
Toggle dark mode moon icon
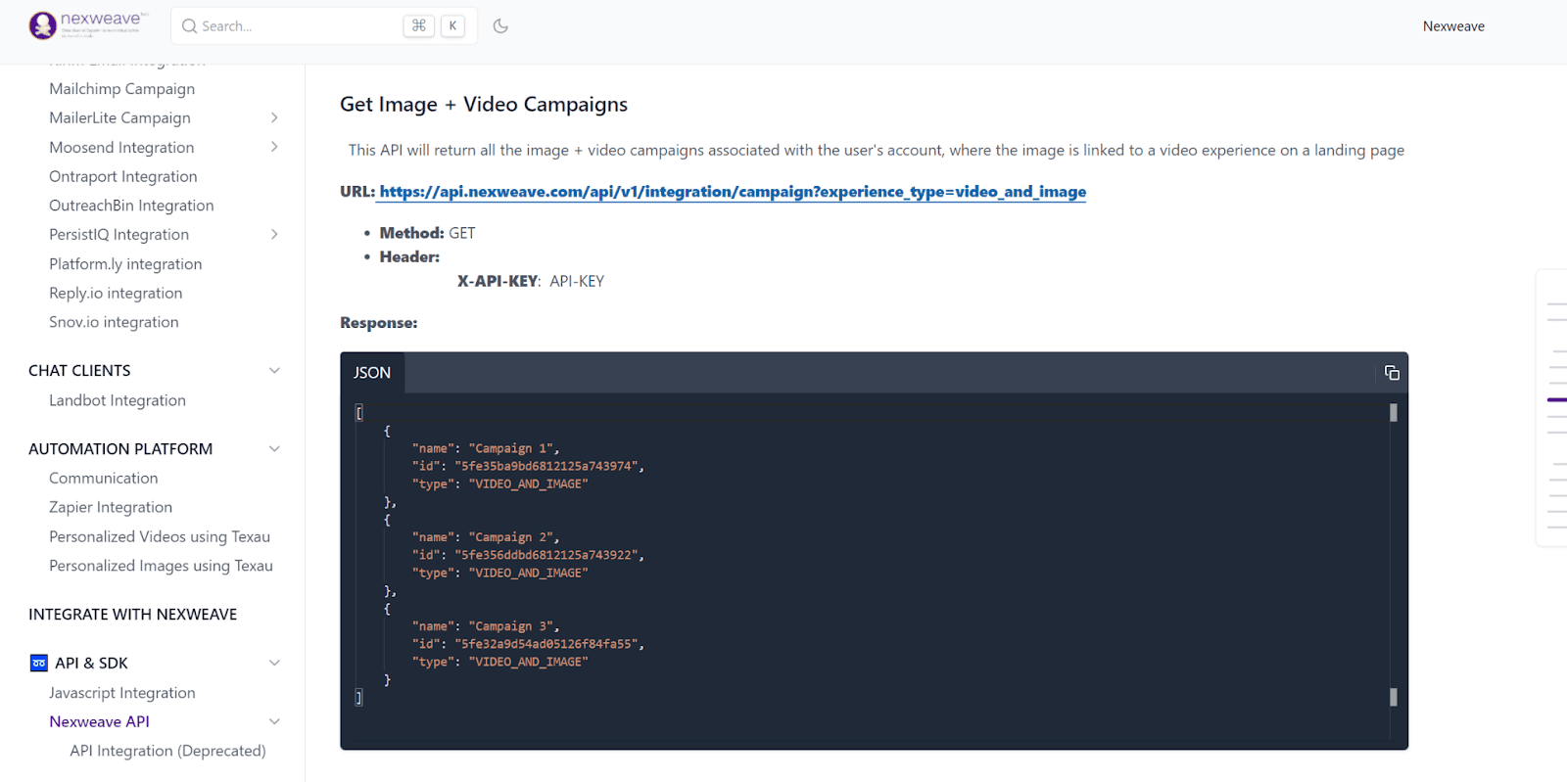pyautogui.click(x=500, y=26)
